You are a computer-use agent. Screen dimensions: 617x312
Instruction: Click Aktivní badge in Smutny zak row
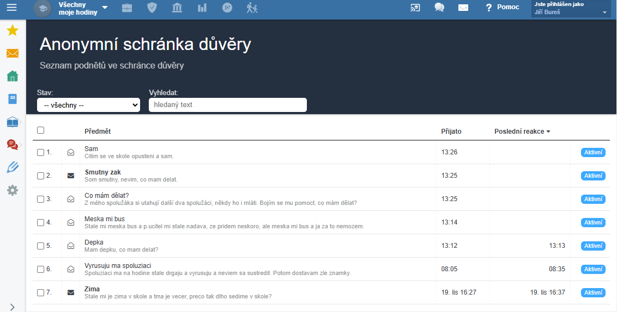pyautogui.click(x=593, y=176)
